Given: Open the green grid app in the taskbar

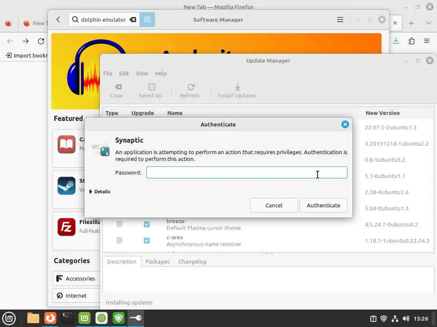Looking at the screenshot, I should [x=102, y=318].
